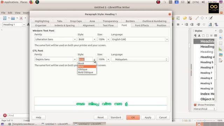
Task: Open Firefox from the top panel
Action: [x=31, y=2]
